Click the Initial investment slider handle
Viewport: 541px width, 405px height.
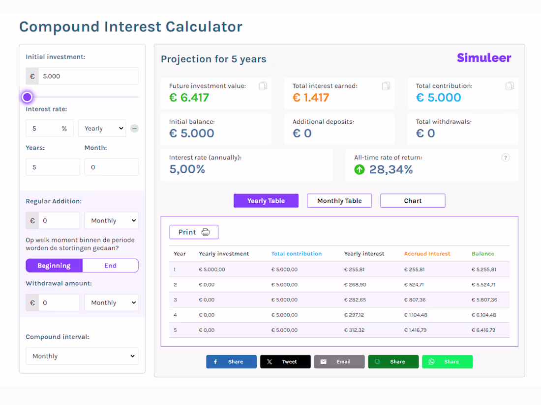27,97
